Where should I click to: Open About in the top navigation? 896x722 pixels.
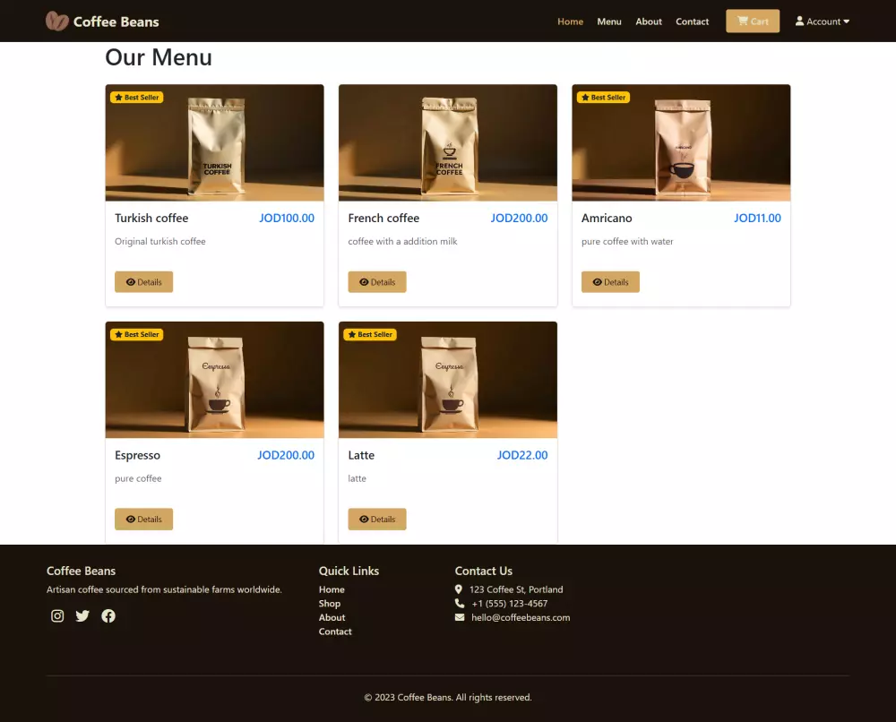tap(649, 21)
